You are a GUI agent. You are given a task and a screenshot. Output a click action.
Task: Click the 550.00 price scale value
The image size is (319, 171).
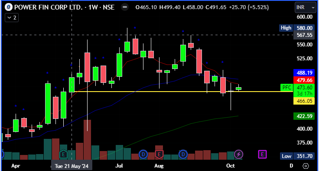click(304, 45)
